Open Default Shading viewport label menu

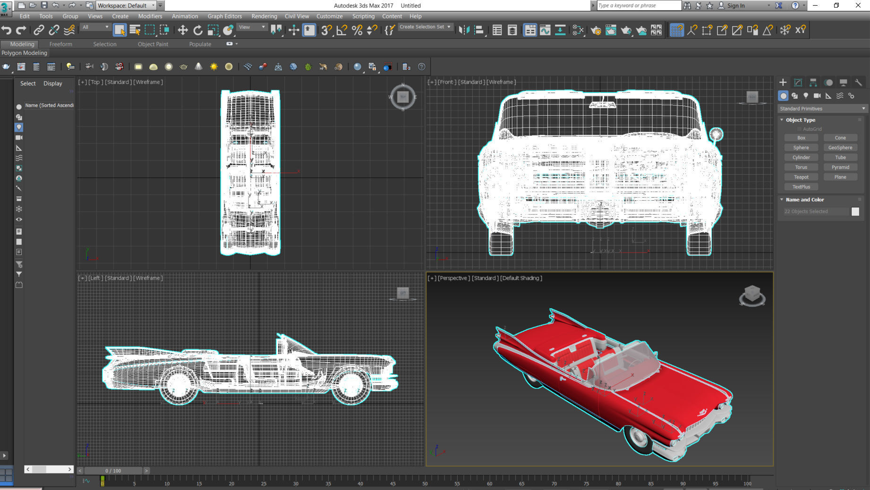[x=521, y=278]
